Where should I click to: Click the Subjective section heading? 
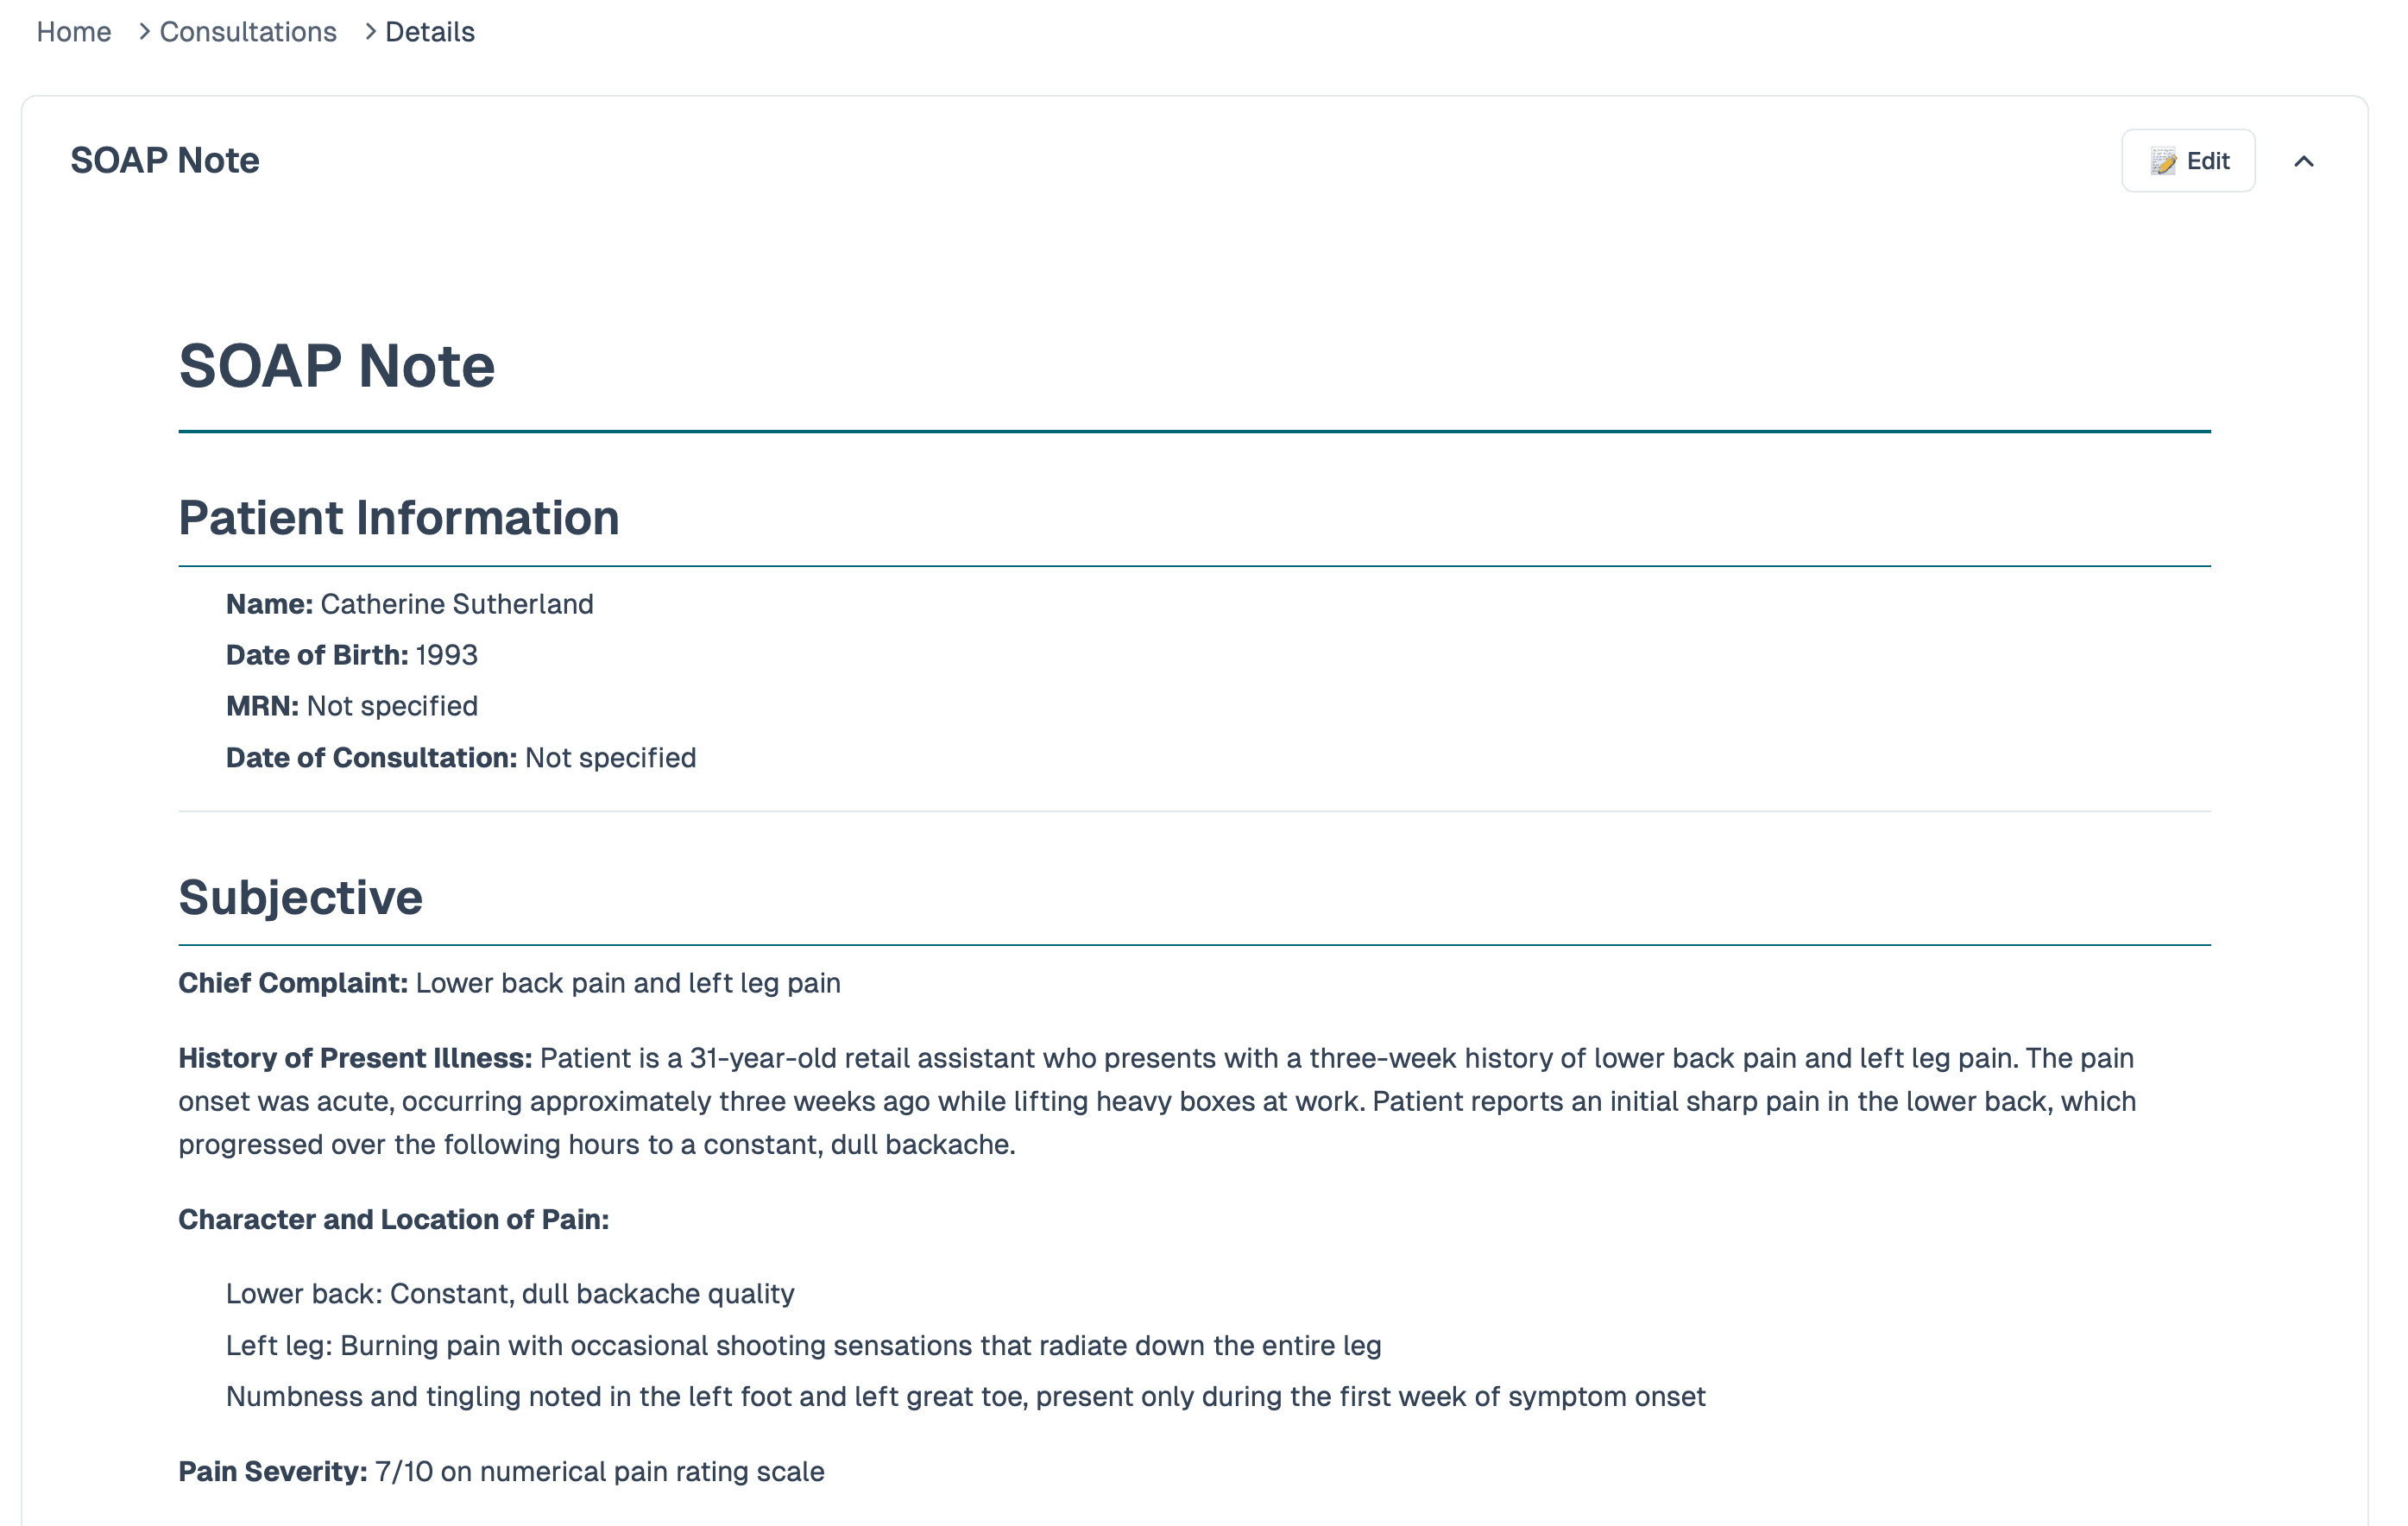300,897
